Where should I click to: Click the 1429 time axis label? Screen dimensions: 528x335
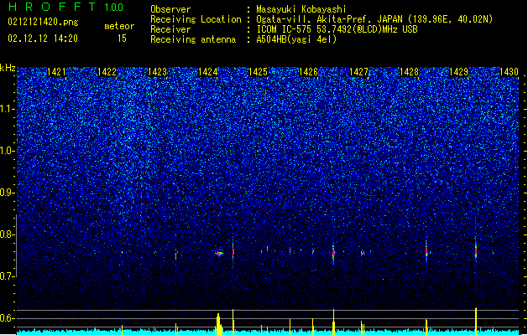(x=459, y=72)
